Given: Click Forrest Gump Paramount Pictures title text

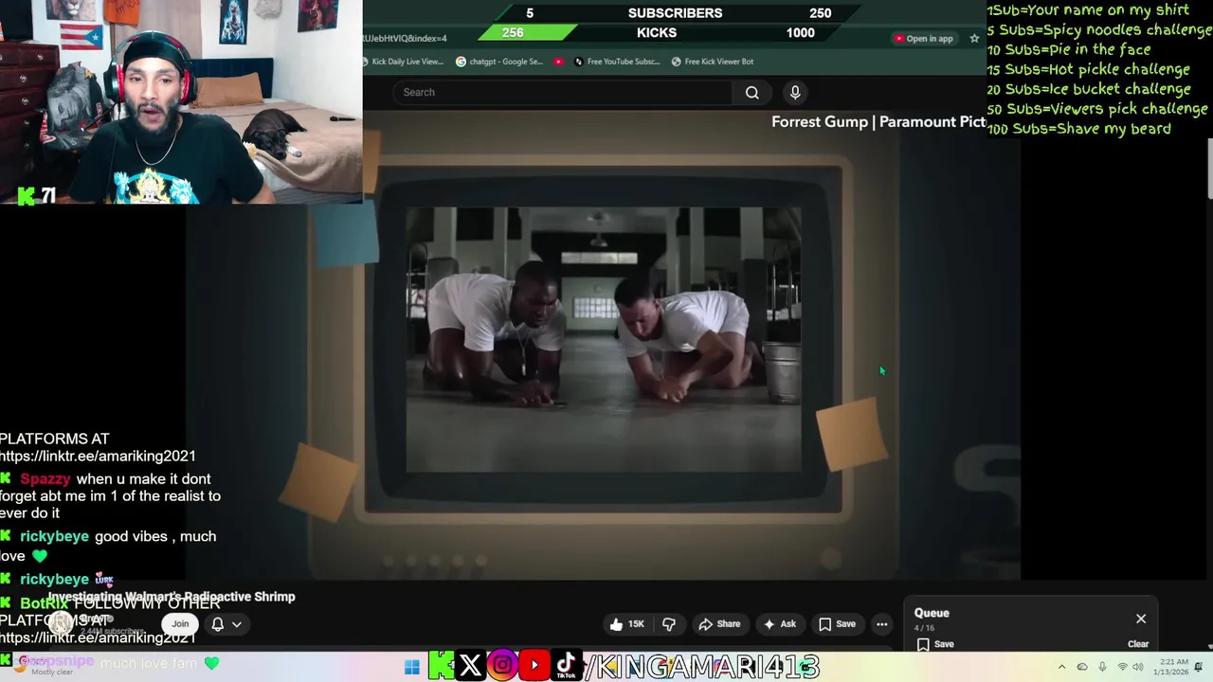Looking at the screenshot, I should [878, 121].
